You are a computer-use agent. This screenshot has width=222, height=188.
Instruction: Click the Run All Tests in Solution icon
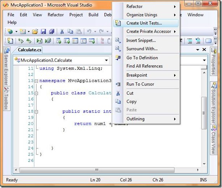click(29, 41)
